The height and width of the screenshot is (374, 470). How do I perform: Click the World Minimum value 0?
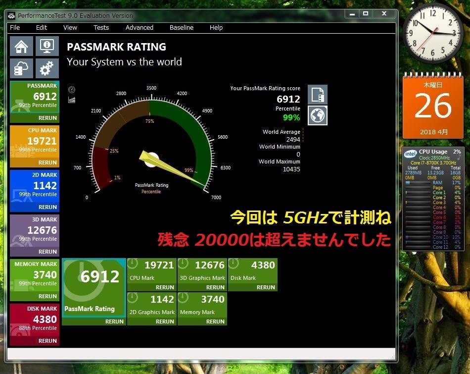298,154
